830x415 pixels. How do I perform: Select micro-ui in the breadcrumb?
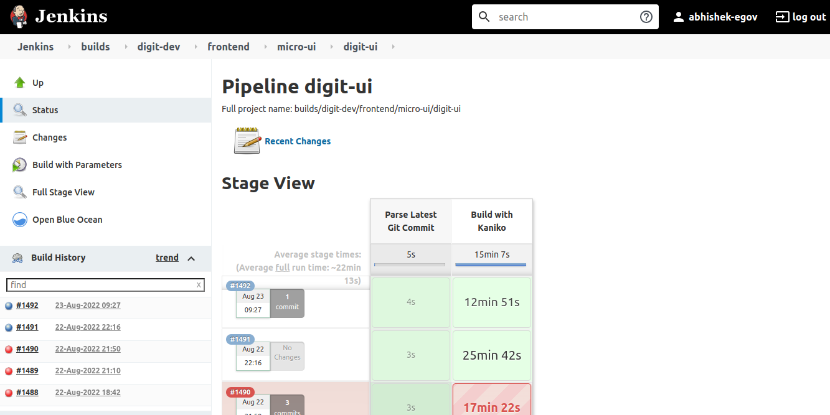tap(297, 47)
